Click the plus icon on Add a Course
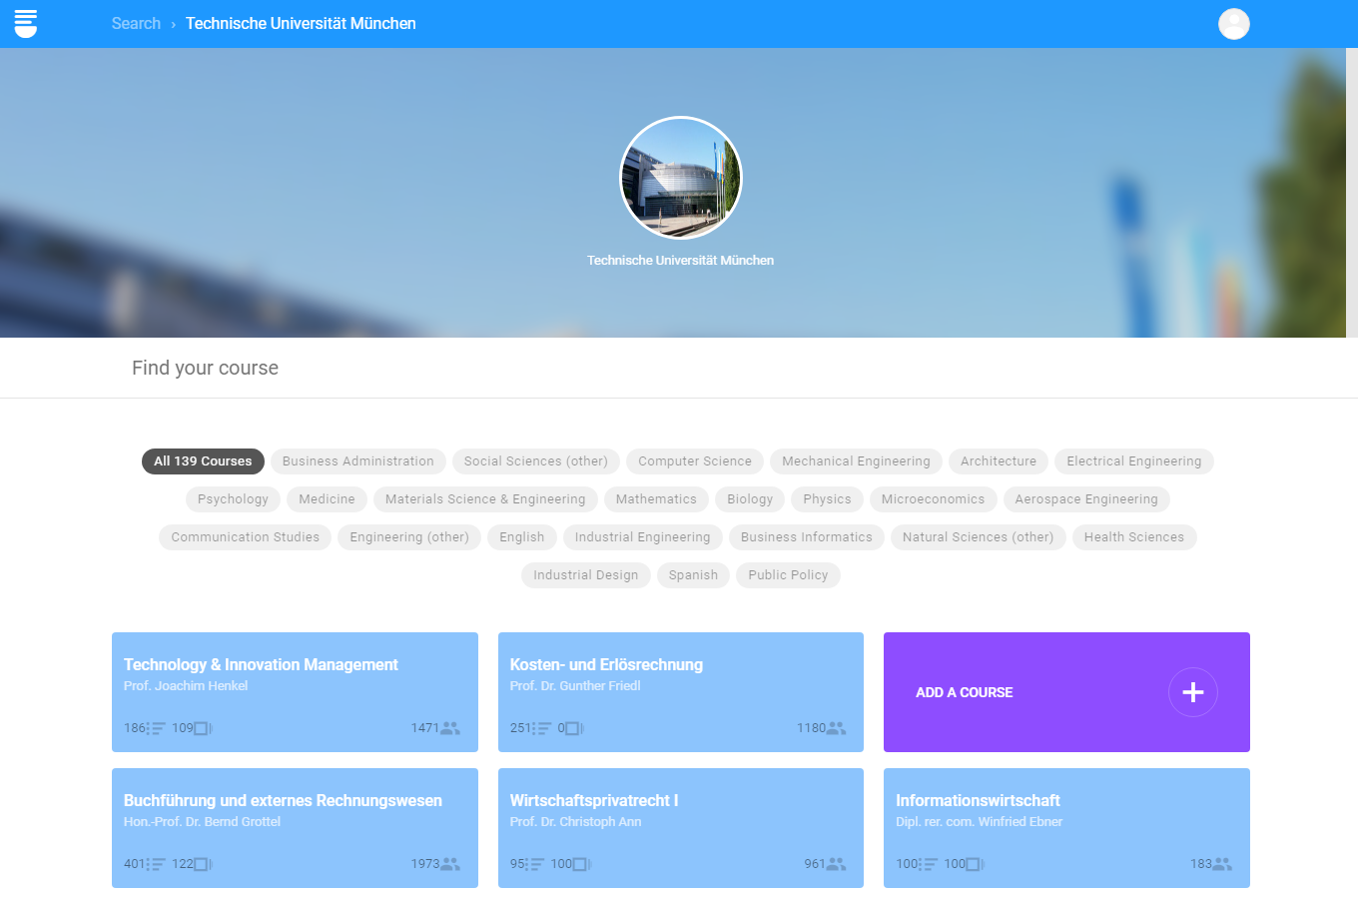The width and height of the screenshot is (1358, 899). pyautogui.click(x=1193, y=692)
